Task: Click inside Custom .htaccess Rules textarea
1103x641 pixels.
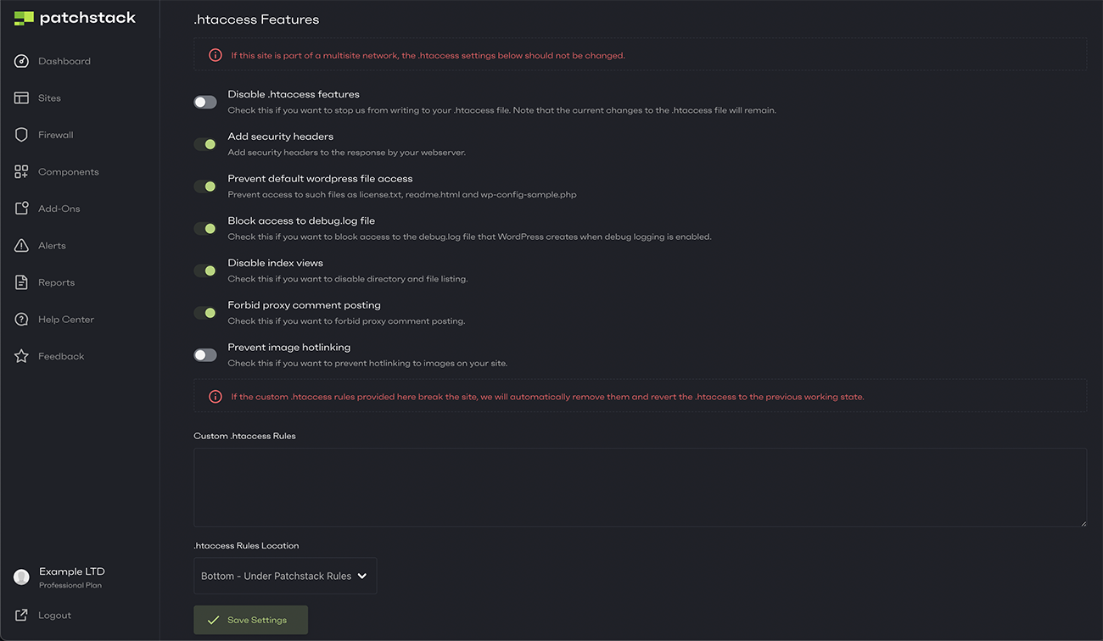Action: (x=640, y=487)
